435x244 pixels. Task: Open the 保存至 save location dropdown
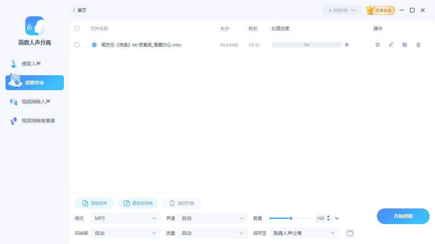tap(303, 233)
